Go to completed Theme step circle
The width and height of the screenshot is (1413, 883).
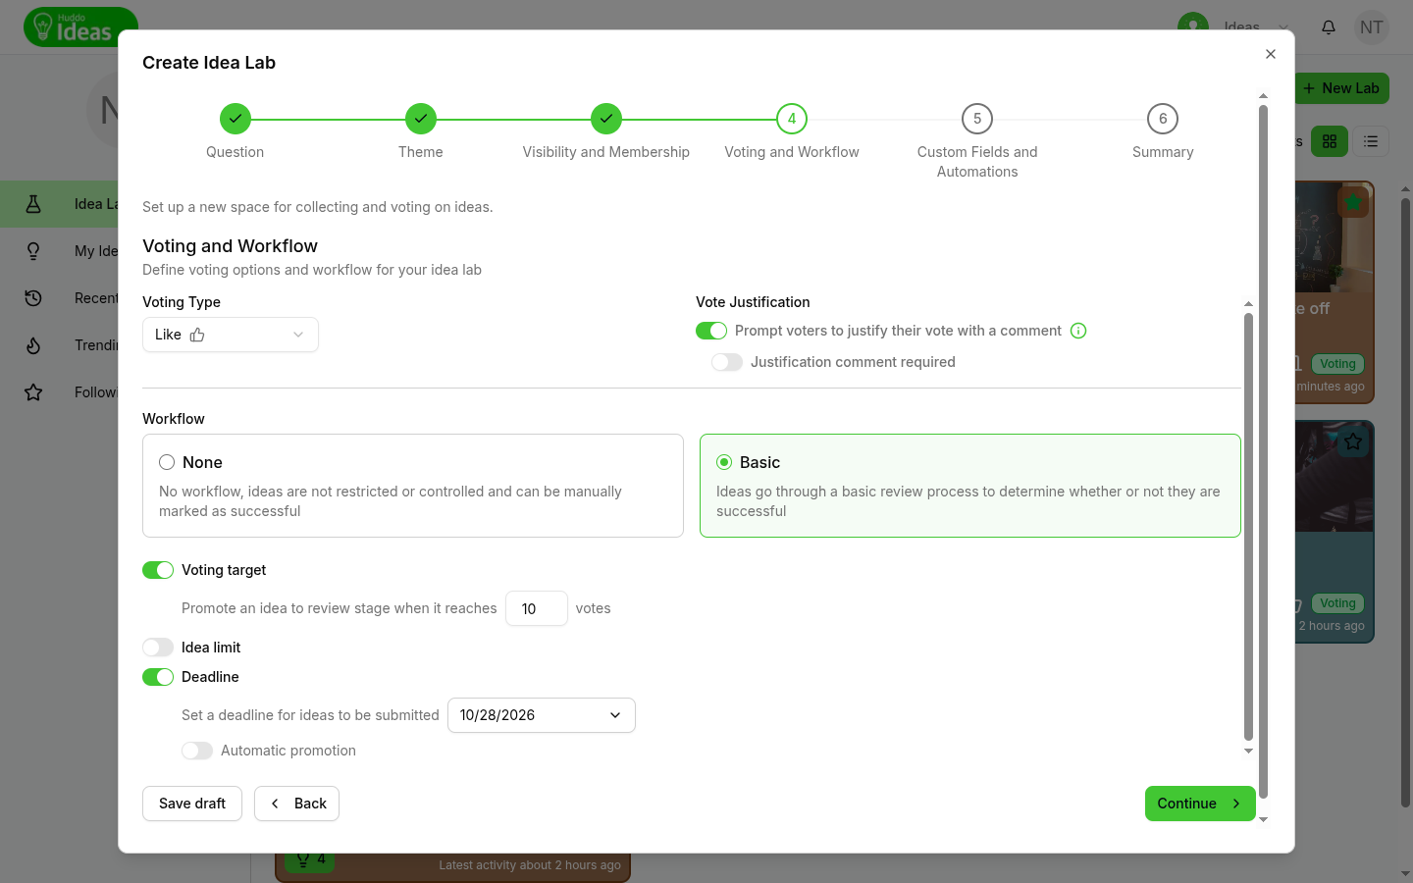click(x=421, y=119)
